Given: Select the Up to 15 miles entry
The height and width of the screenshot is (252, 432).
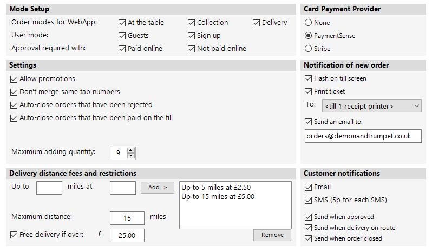Looking at the screenshot, I should [218, 196].
